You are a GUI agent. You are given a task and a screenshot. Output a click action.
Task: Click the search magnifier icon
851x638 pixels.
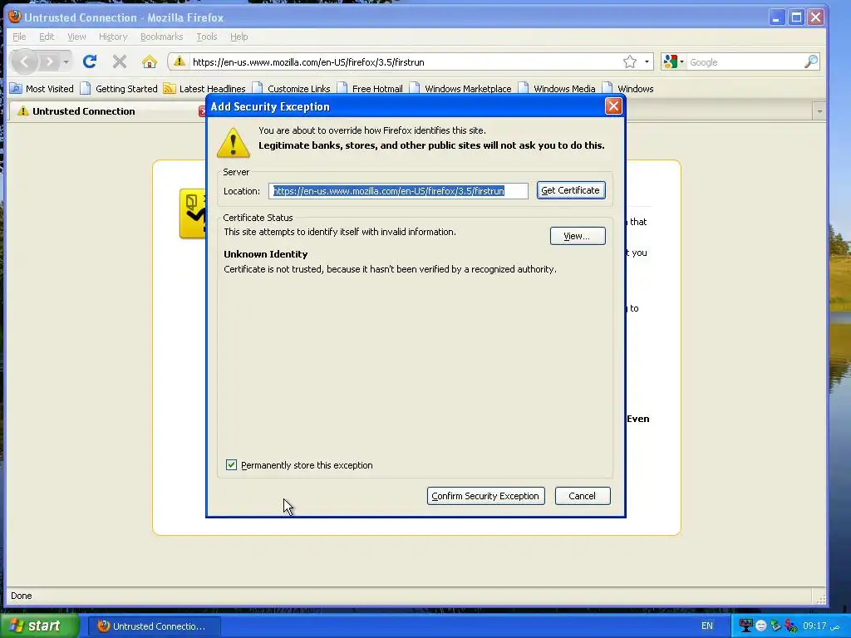(x=811, y=61)
